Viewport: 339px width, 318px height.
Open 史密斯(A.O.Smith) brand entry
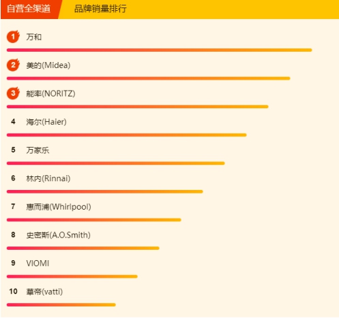pyautogui.click(x=58, y=235)
